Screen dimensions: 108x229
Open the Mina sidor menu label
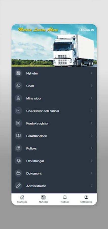(x=34, y=98)
